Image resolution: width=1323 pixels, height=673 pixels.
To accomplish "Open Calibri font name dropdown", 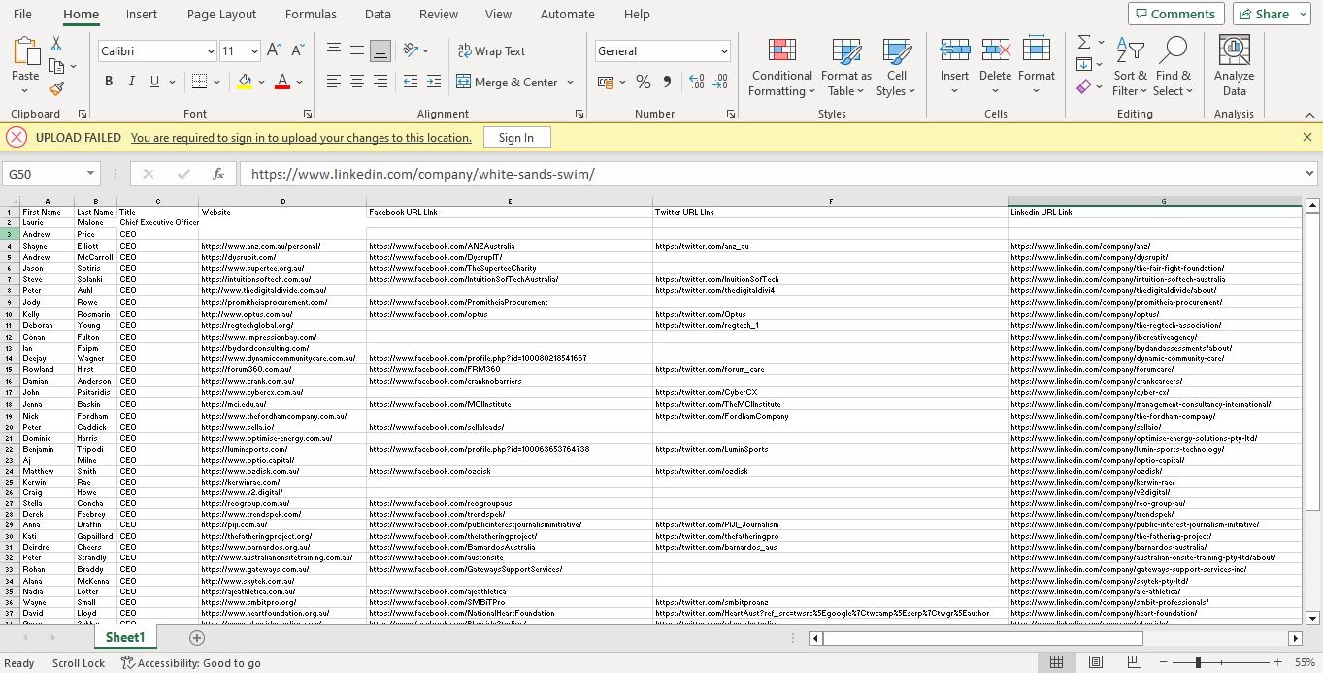I will pyautogui.click(x=211, y=51).
